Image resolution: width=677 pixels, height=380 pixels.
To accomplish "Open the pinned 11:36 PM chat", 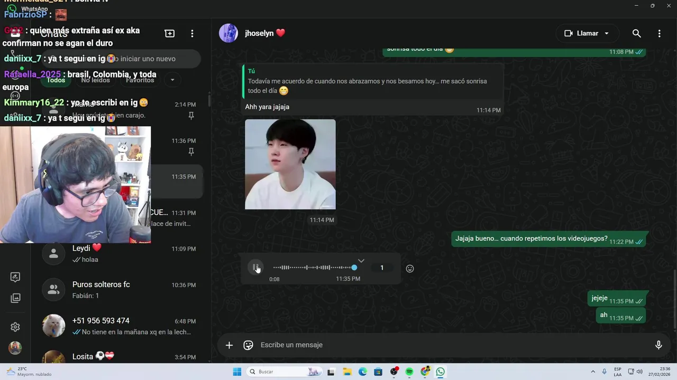I will 177,146.
